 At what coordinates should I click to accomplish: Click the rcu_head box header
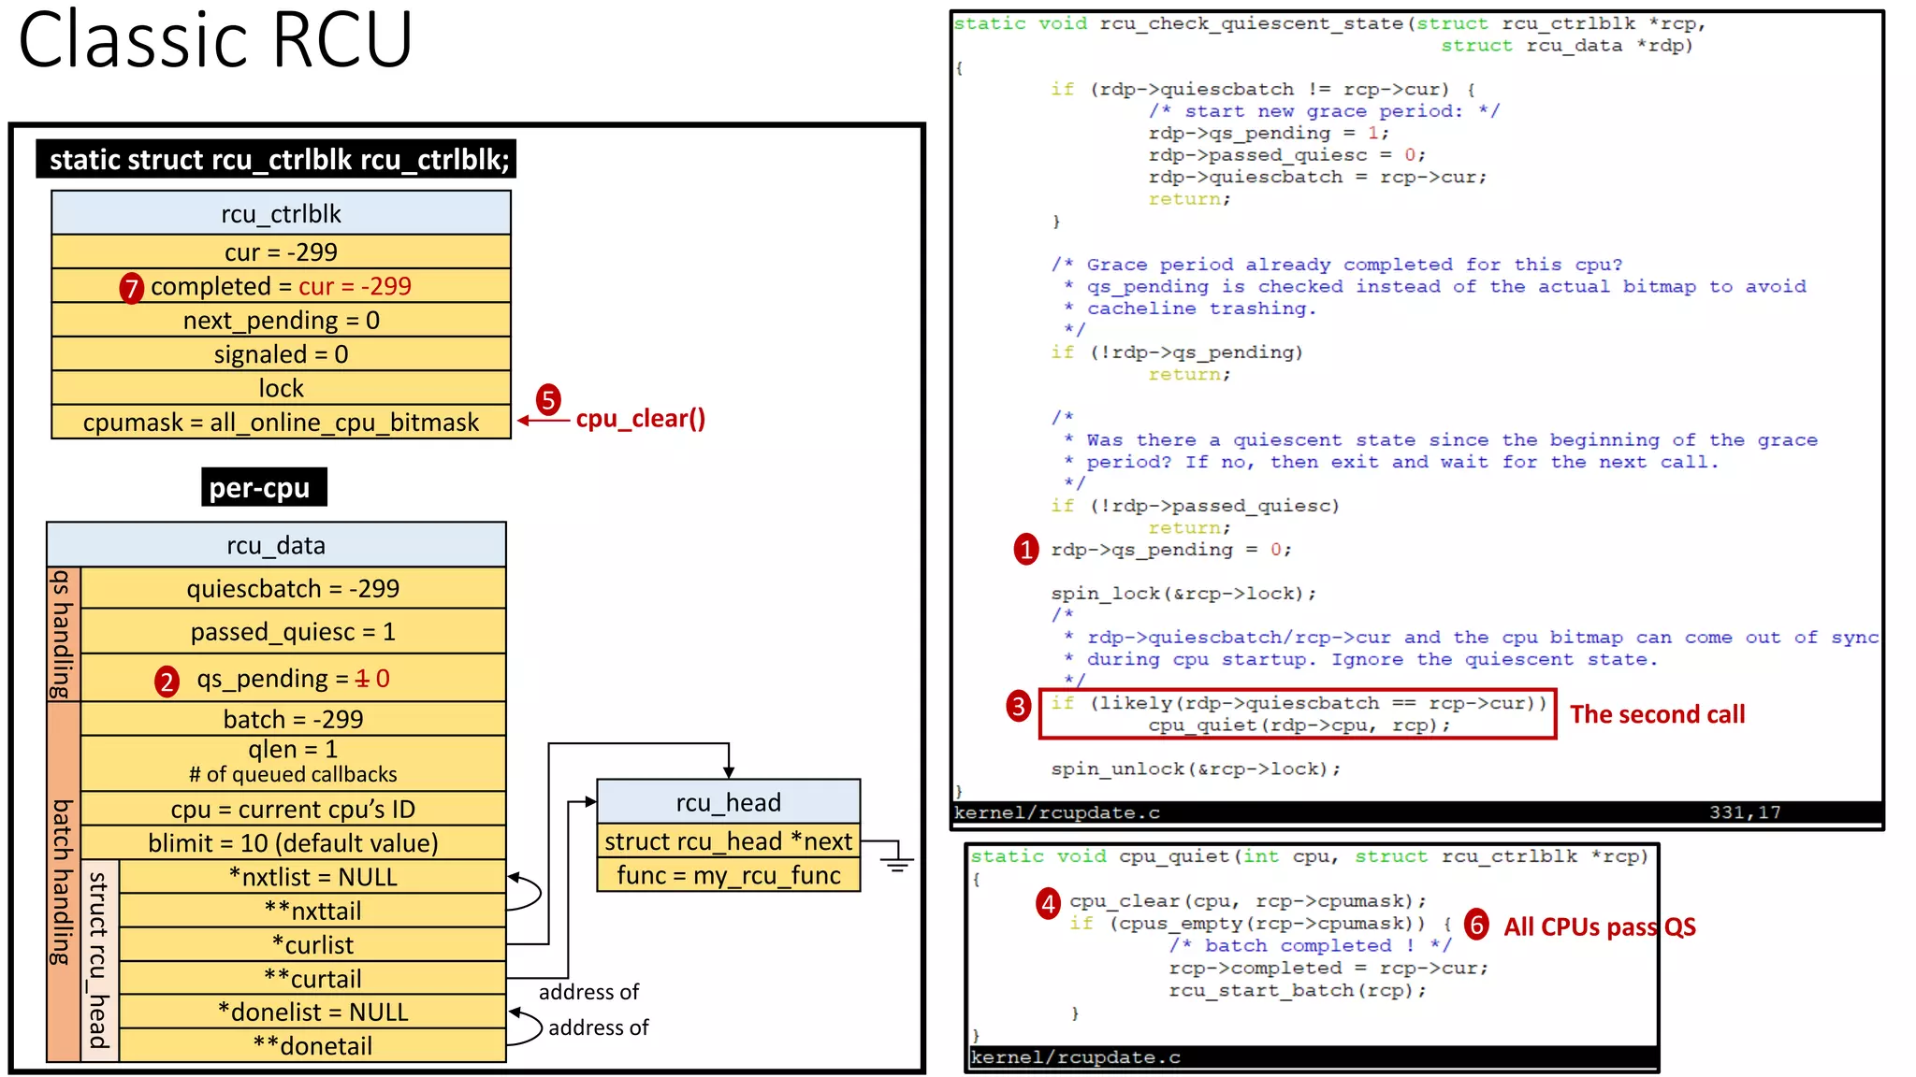point(728,802)
